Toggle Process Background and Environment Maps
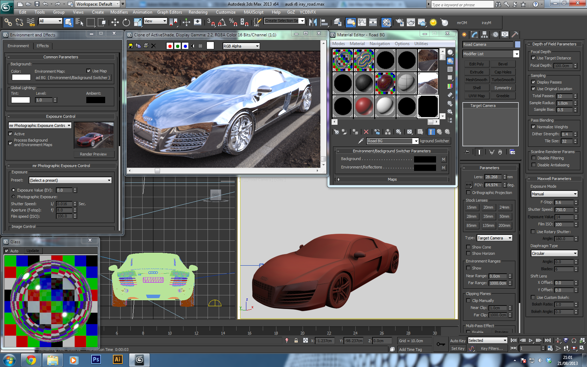The image size is (587, 367). point(10,143)
